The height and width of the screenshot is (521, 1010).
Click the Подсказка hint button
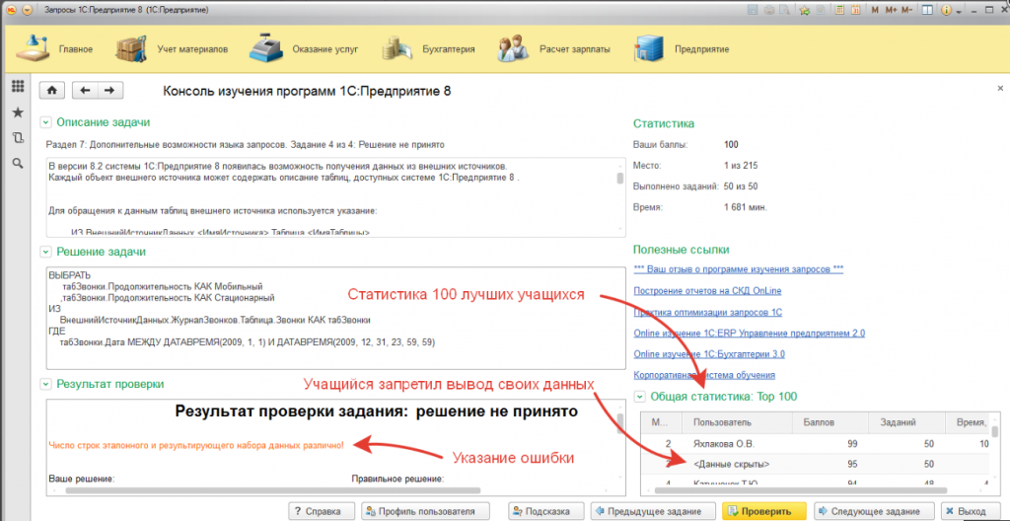coord(546,511)
